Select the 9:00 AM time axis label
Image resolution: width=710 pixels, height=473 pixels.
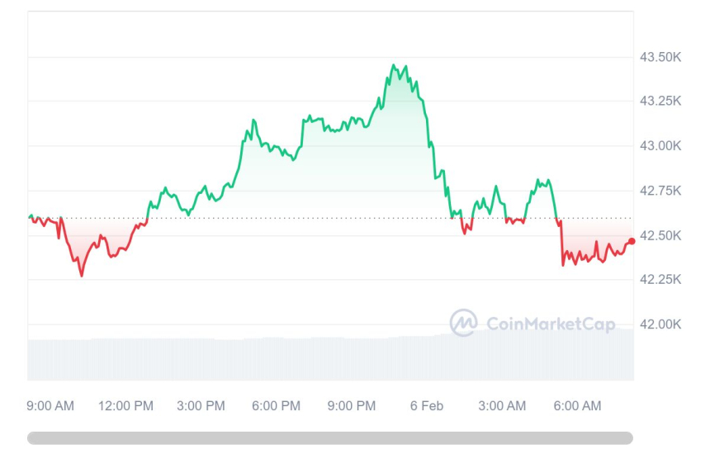(50, 406)
